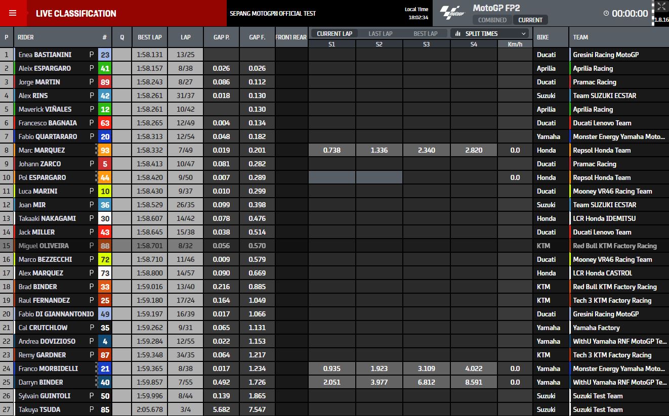Click Joan Mir's number 36 badge
This screenshot has height=416, width=669.
[105, 205]
